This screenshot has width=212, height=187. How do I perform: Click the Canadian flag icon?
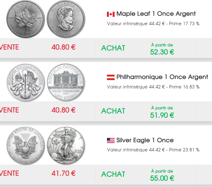[x=111, y=14]
